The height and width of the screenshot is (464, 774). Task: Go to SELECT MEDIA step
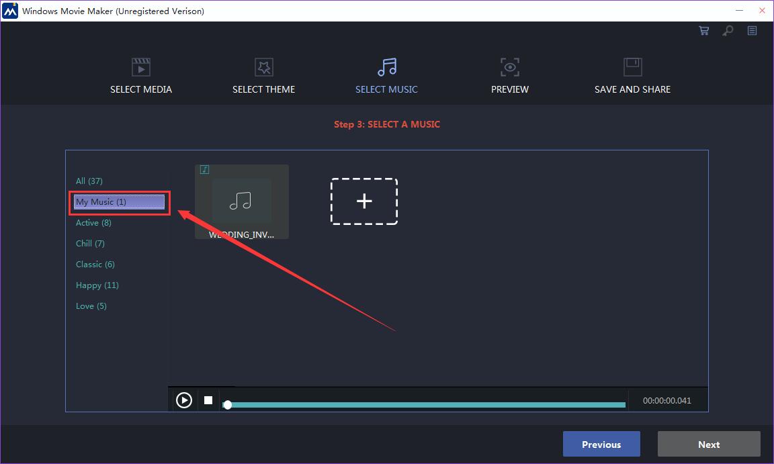click(x=141, y=89)
